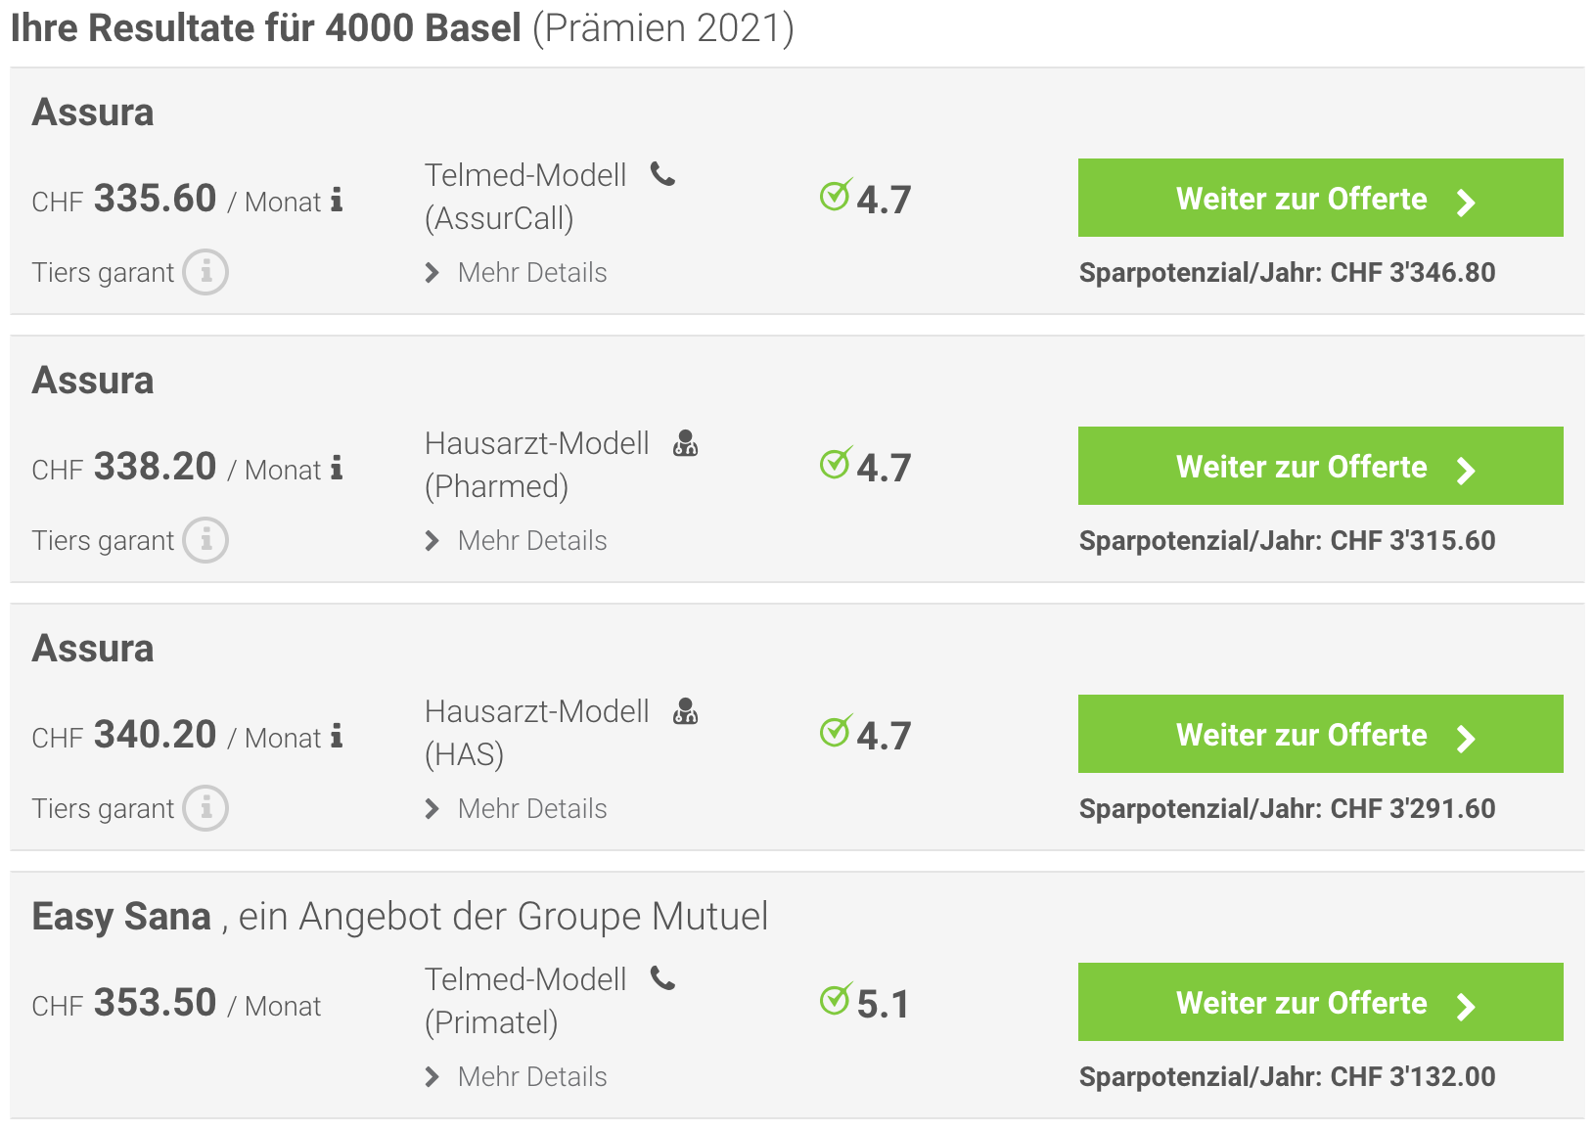Open Tiers garant info for AssurCall offer

pos(205,272)
